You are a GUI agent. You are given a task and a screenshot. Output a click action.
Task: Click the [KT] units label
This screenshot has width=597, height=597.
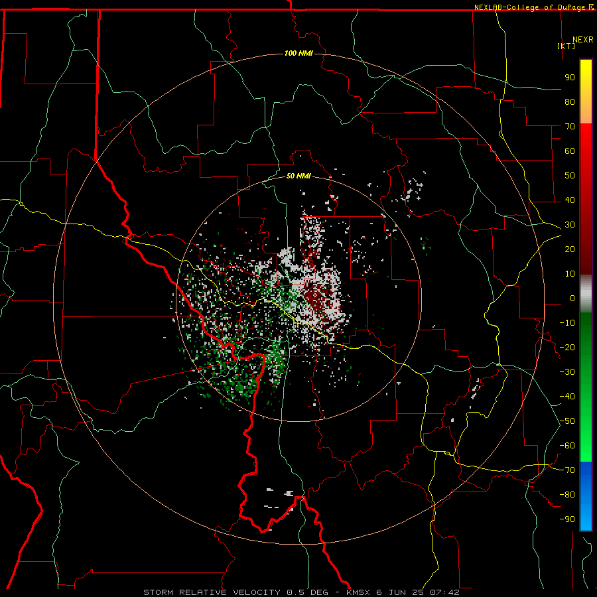click(x=566, y=46)
